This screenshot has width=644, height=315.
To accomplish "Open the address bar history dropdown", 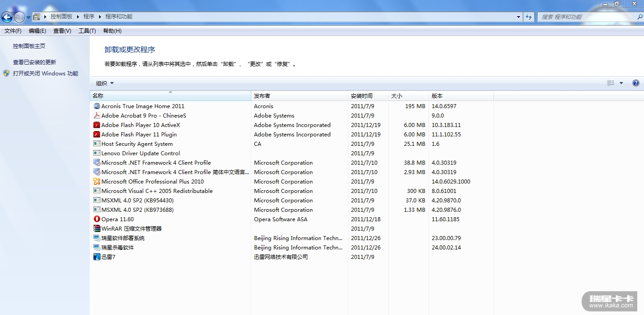I will point(519,17).
